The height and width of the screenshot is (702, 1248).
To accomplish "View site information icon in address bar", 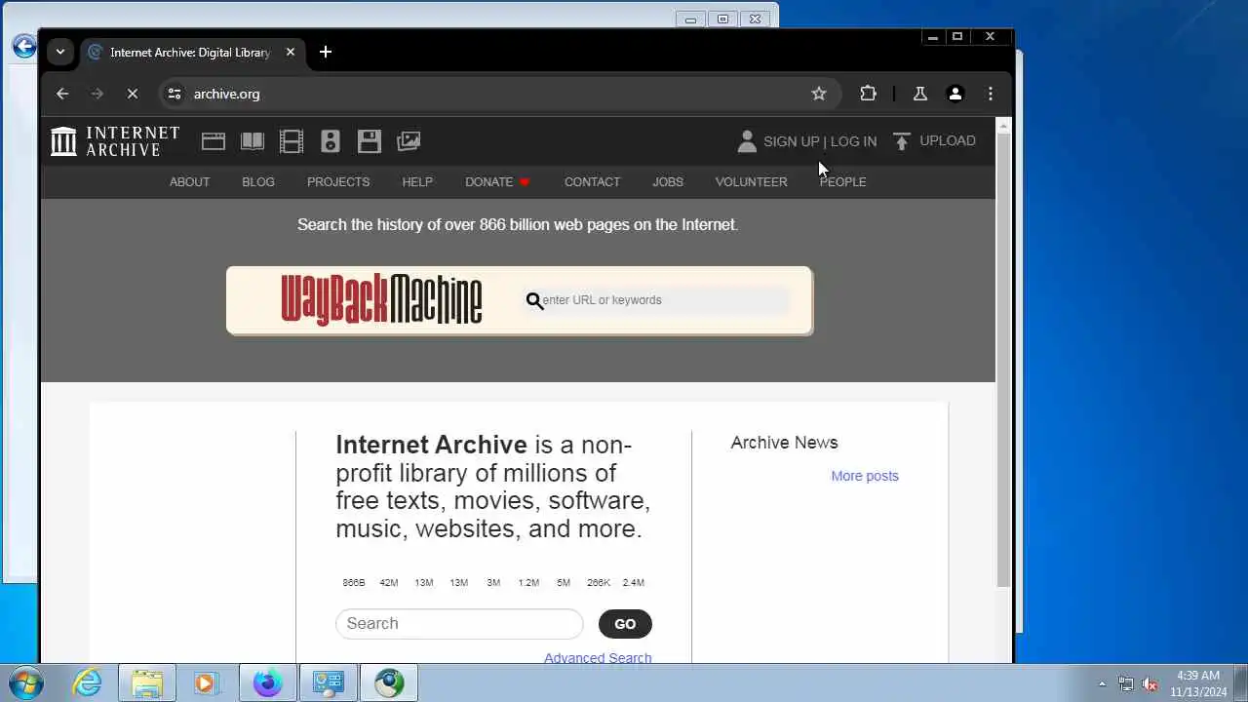I will point(175,94).
